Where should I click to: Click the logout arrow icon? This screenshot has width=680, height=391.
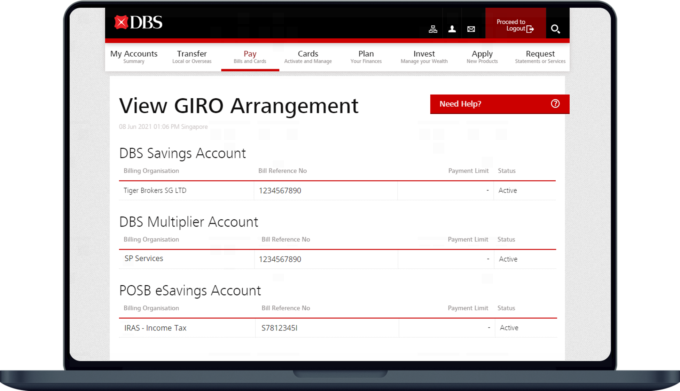pyautogui.click(x=531, y=29)
